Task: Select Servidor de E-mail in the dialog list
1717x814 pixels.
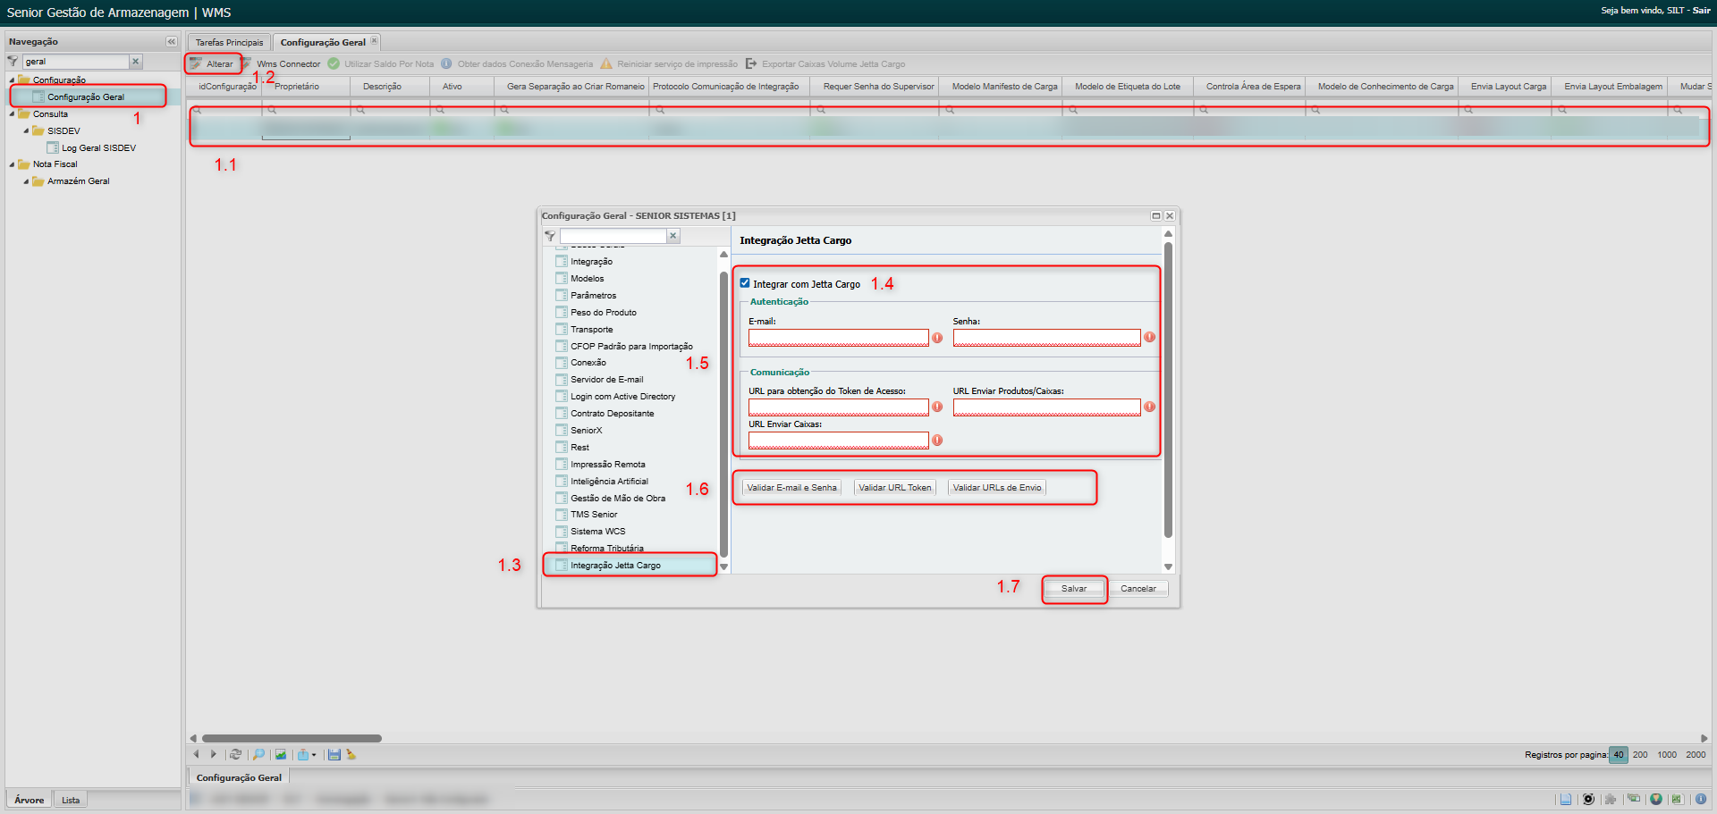Action: 606,380
